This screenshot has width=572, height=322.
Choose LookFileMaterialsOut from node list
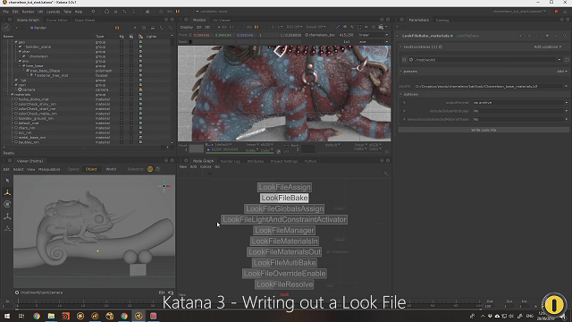pyautogui.click(x=284, y=252)
